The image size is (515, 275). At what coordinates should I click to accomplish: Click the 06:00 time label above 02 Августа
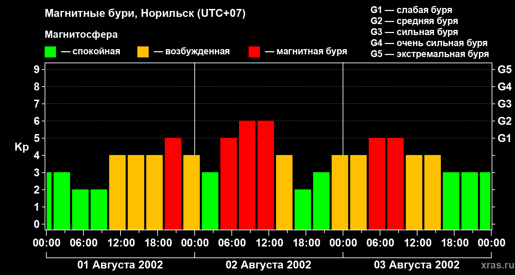pyautogui.click(x=231, y=243)
